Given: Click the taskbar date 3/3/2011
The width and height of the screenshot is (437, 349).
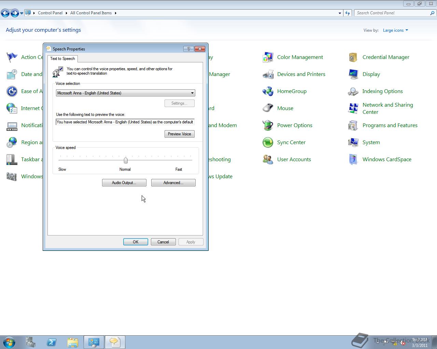Looking at the screenshot, I should click(420, 345).
